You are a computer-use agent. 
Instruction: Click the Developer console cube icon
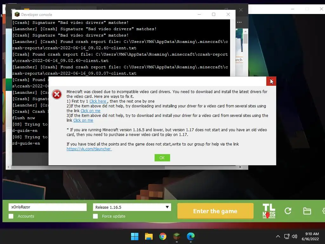pos(17,14)
